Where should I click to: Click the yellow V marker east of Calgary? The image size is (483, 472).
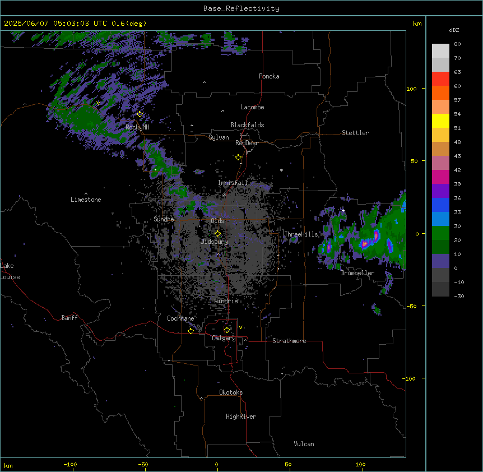coord(240,327)
